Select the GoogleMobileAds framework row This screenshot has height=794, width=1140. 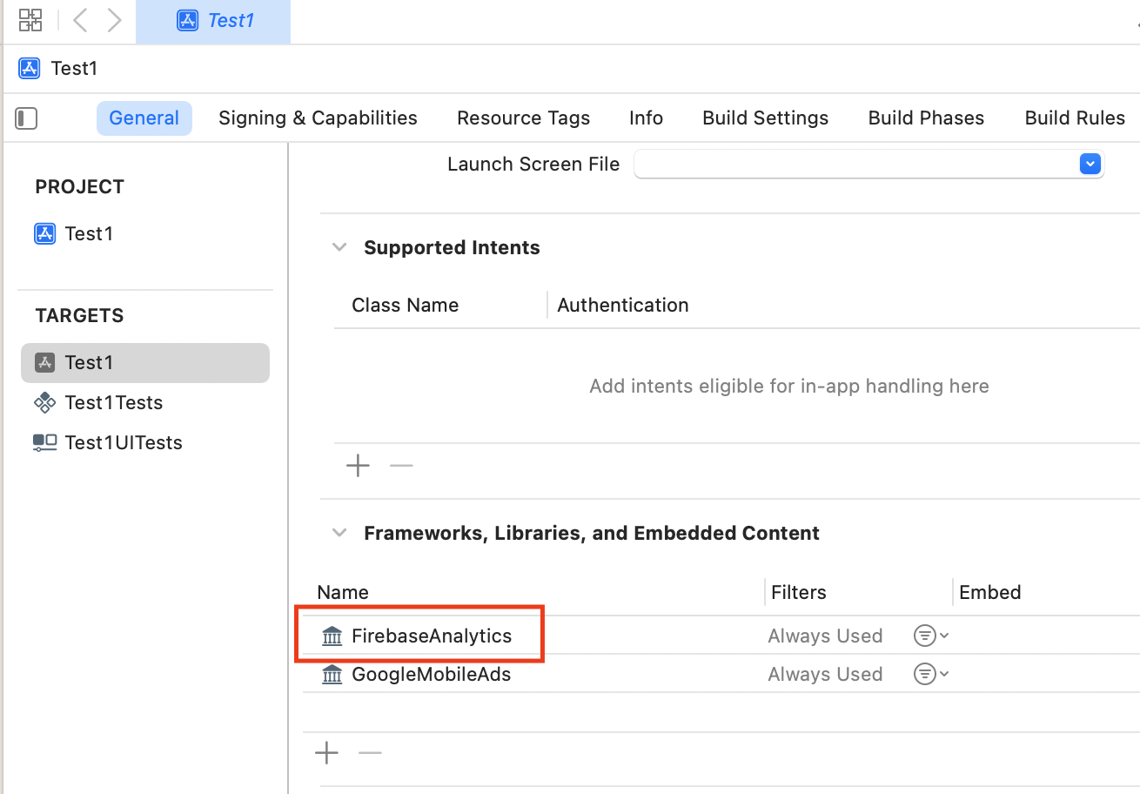[x=721, y=674]
